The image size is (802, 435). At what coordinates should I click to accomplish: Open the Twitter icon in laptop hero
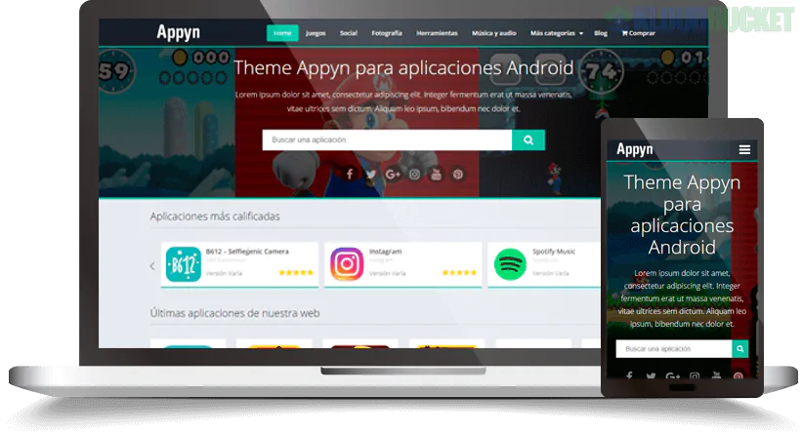coord(371,175)
